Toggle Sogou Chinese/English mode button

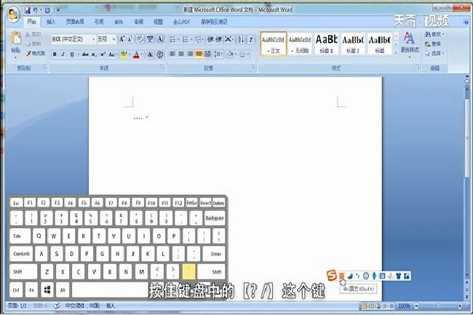tap(341, 276)
